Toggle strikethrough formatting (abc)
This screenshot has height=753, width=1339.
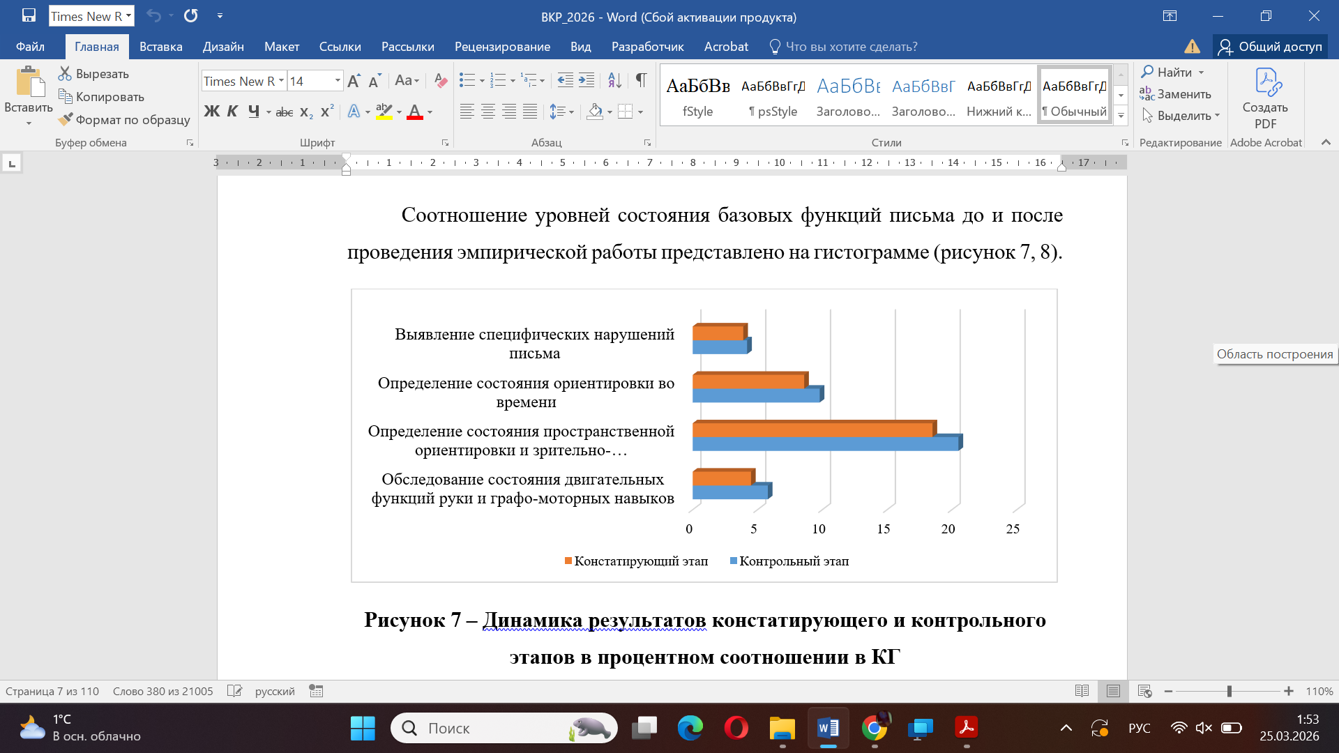pos(284,112)
